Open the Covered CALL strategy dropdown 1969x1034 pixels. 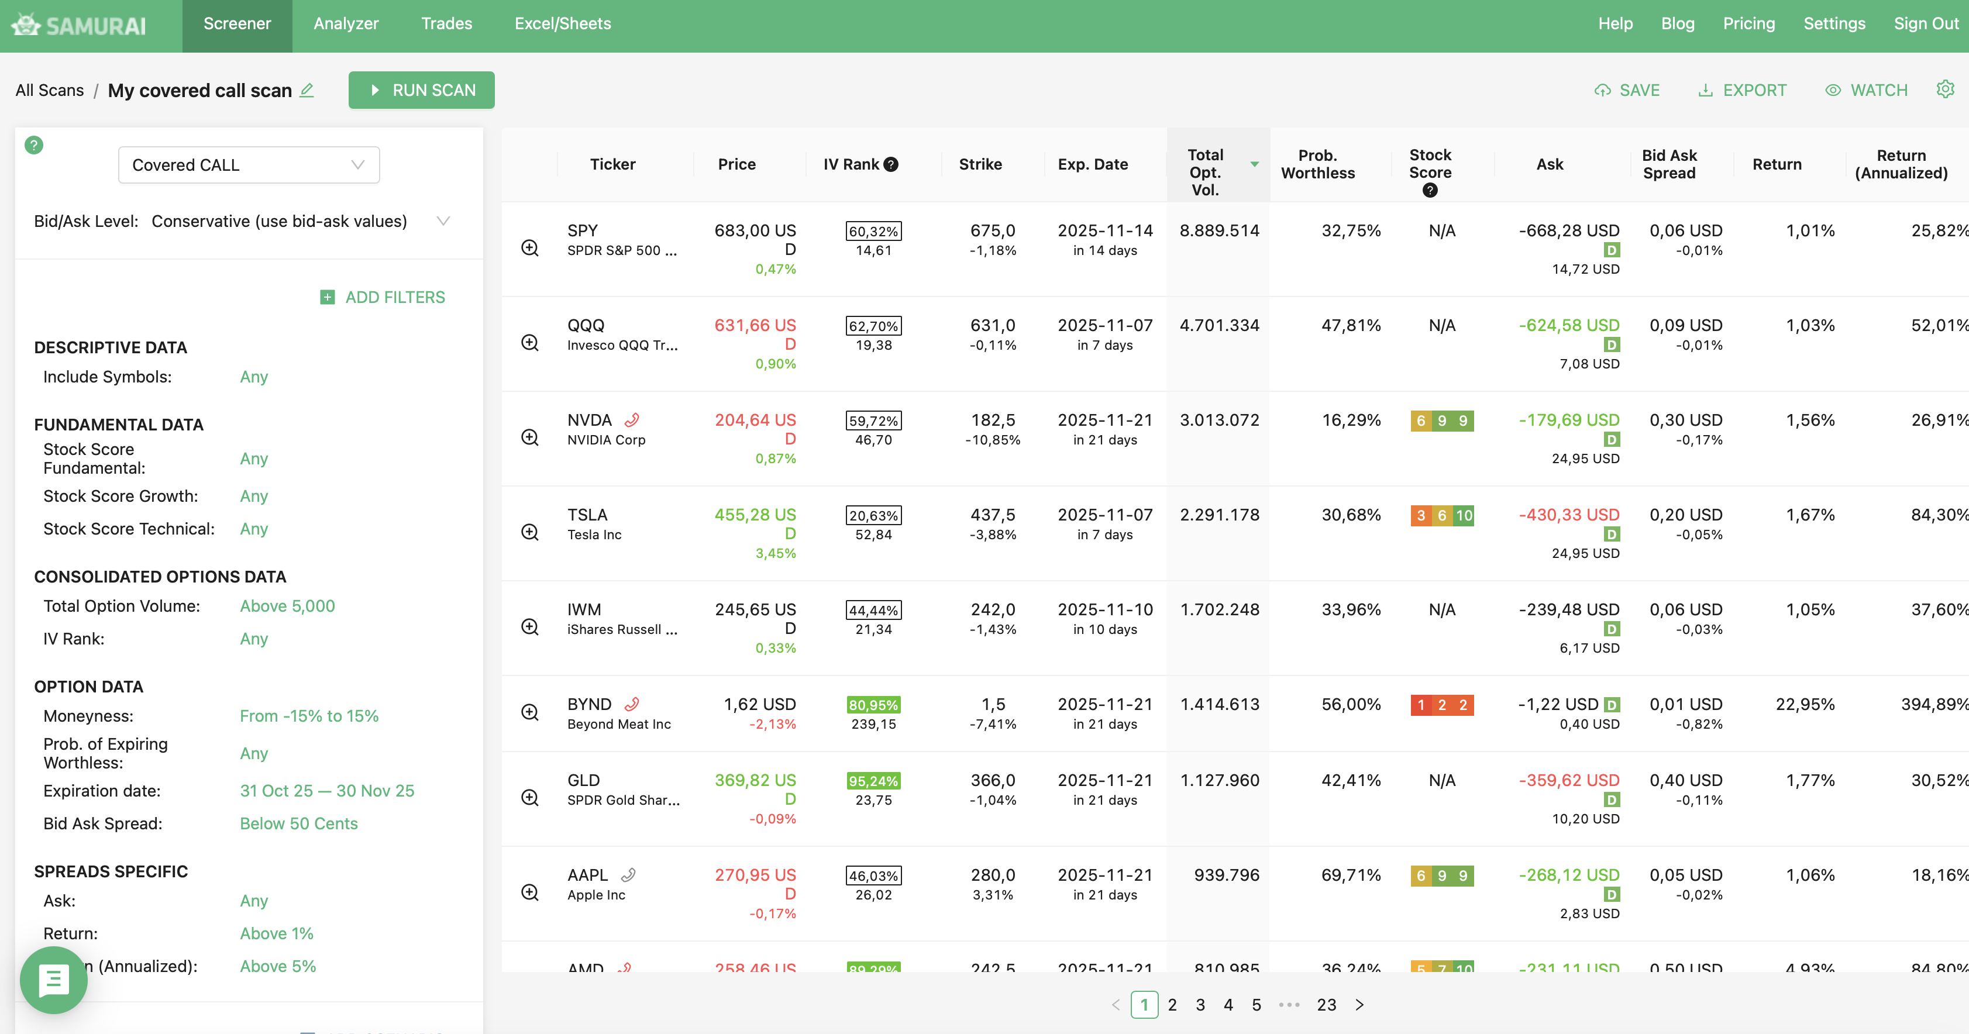tap(249, 165)
